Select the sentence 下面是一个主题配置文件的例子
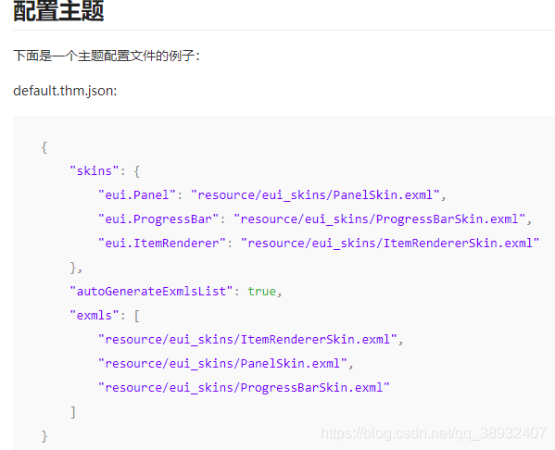Screen dimensions: 555x450 click(107, 56)
